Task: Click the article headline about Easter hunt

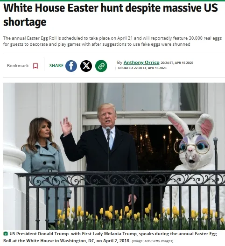Action: click(x=110, y=15)
